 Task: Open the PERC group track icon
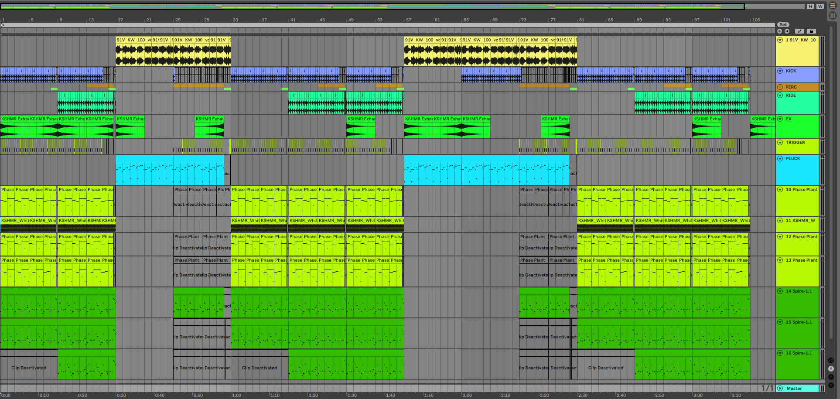pyautogui.click(x=780, y=87)
